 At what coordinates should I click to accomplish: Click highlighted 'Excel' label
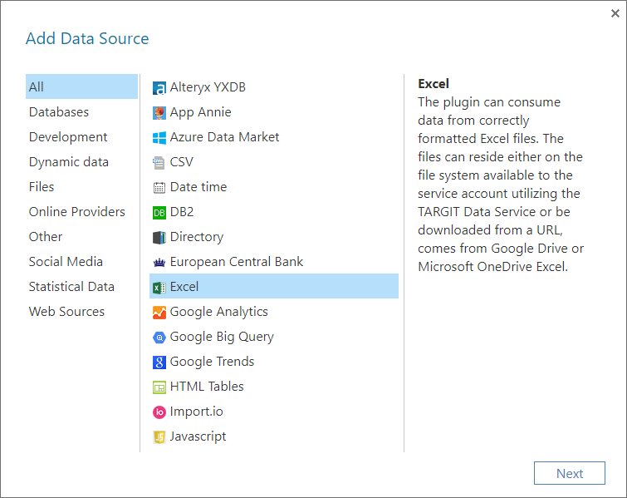184,286
